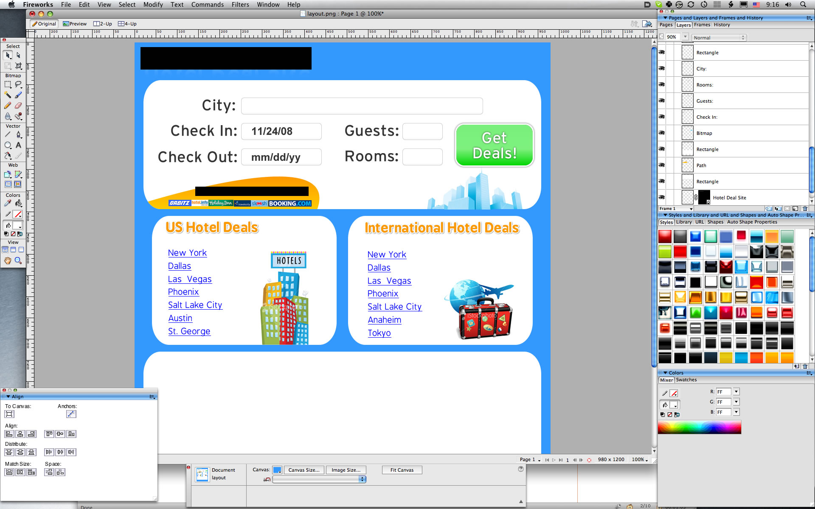Select the Crop tool
This screenshot has width=815, height=509.
tap(18, 66)
